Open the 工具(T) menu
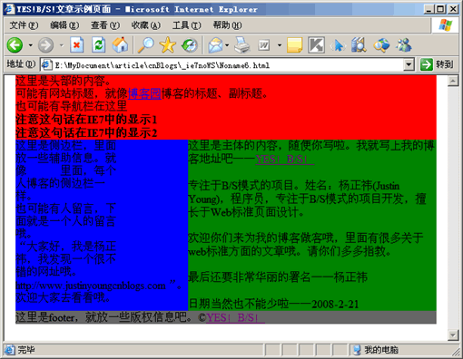Screen dimensions: 463x359 (186, 25)
